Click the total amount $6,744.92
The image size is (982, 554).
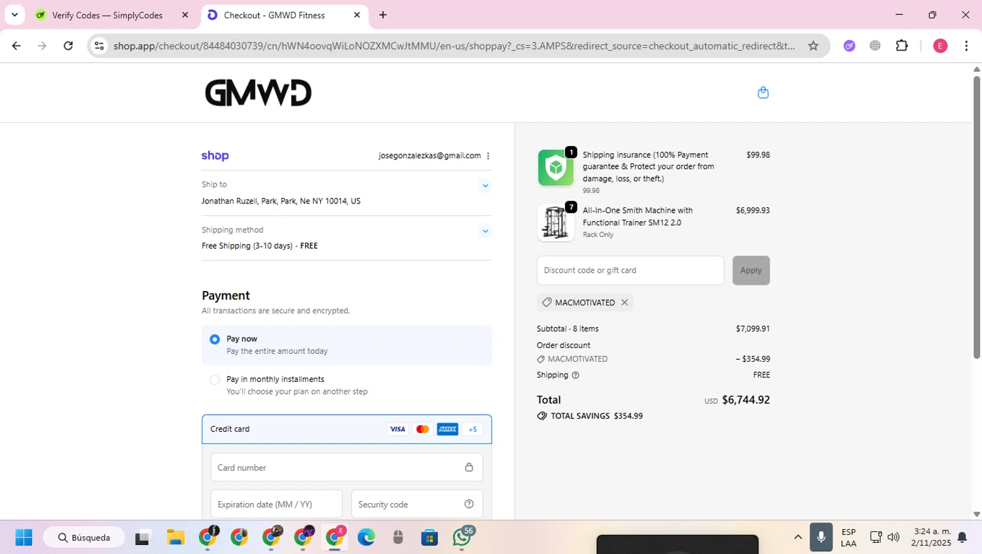click(x=746, y=400)
